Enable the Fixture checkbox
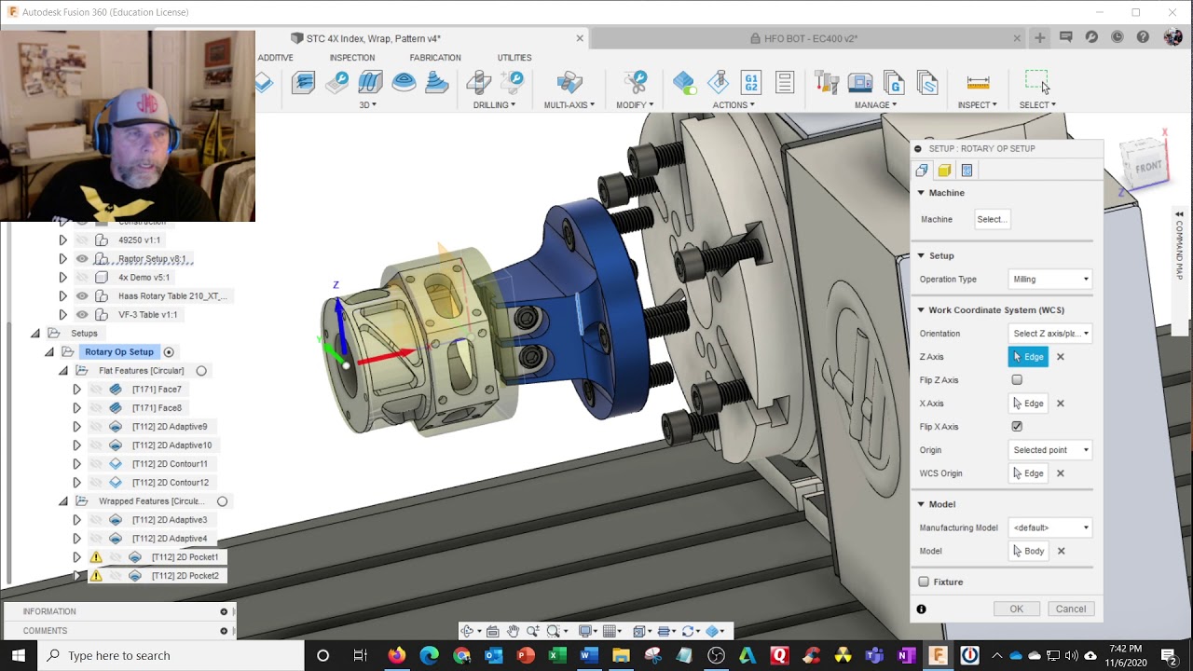Viewport: 1193px width, 671px height. point(924,582)
